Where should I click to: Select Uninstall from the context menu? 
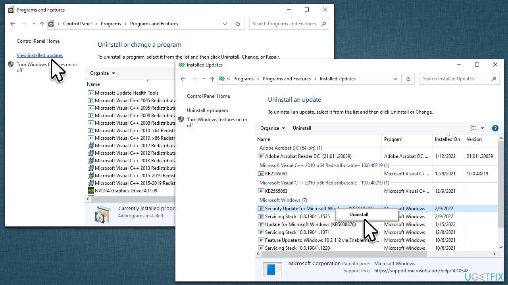tap(358, 214)
